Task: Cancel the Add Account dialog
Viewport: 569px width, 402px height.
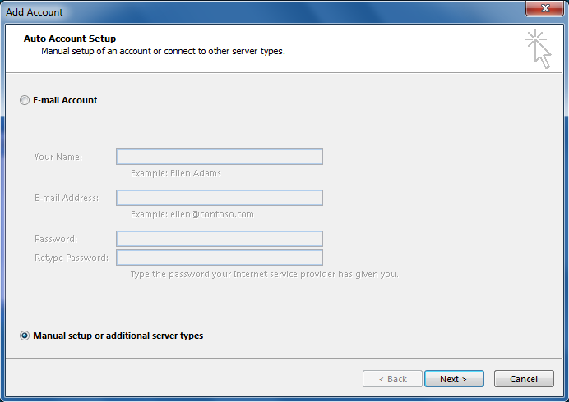Action: (x=524, y=379)
